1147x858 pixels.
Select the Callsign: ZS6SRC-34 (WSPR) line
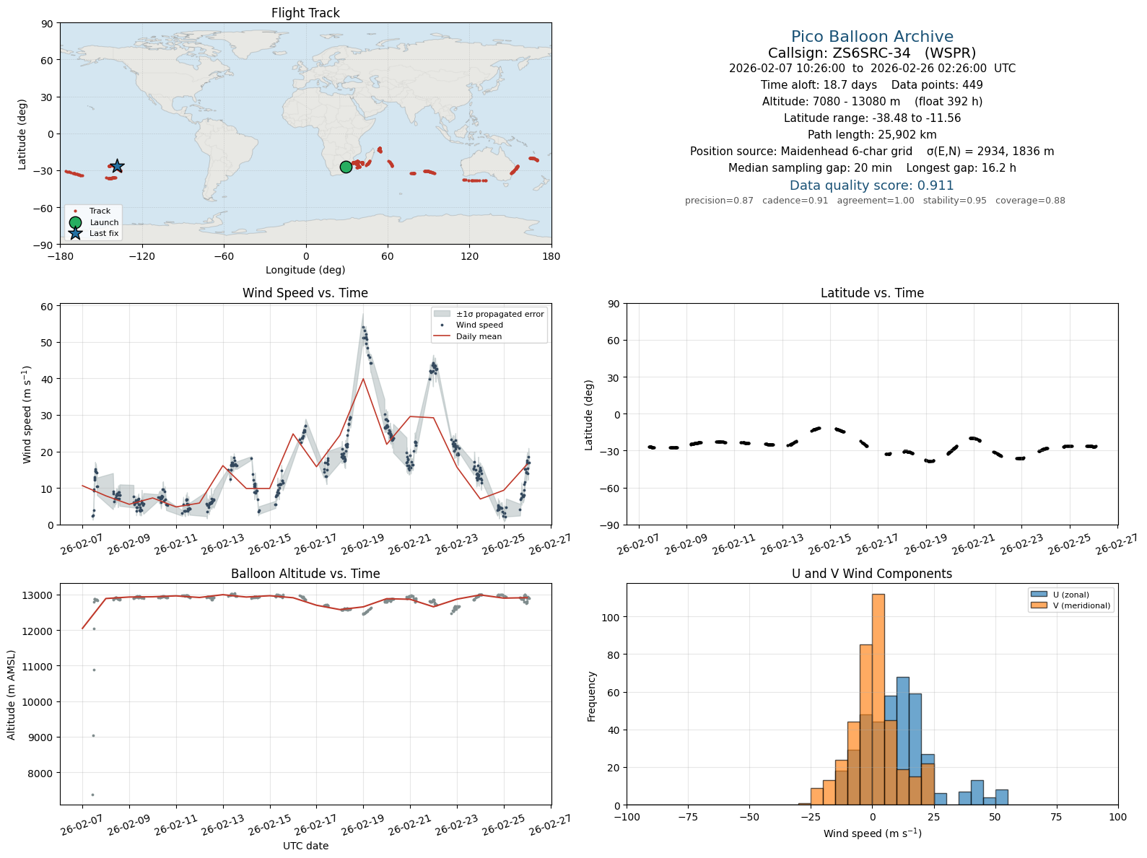[872, 53]
